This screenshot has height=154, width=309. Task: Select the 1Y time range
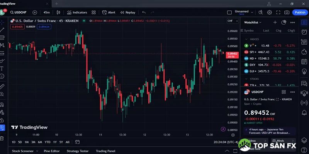click(x=54, y=142)
